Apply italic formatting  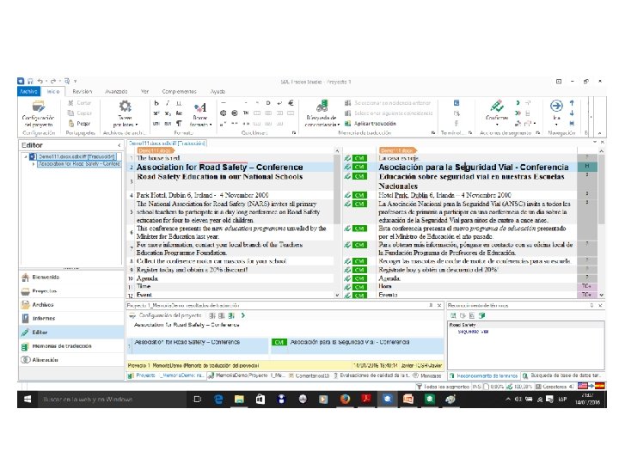168,103
